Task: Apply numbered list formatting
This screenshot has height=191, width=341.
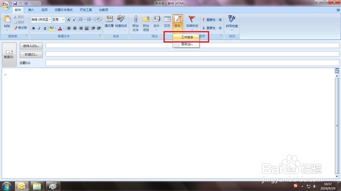Action: click(x=89, y=19)
